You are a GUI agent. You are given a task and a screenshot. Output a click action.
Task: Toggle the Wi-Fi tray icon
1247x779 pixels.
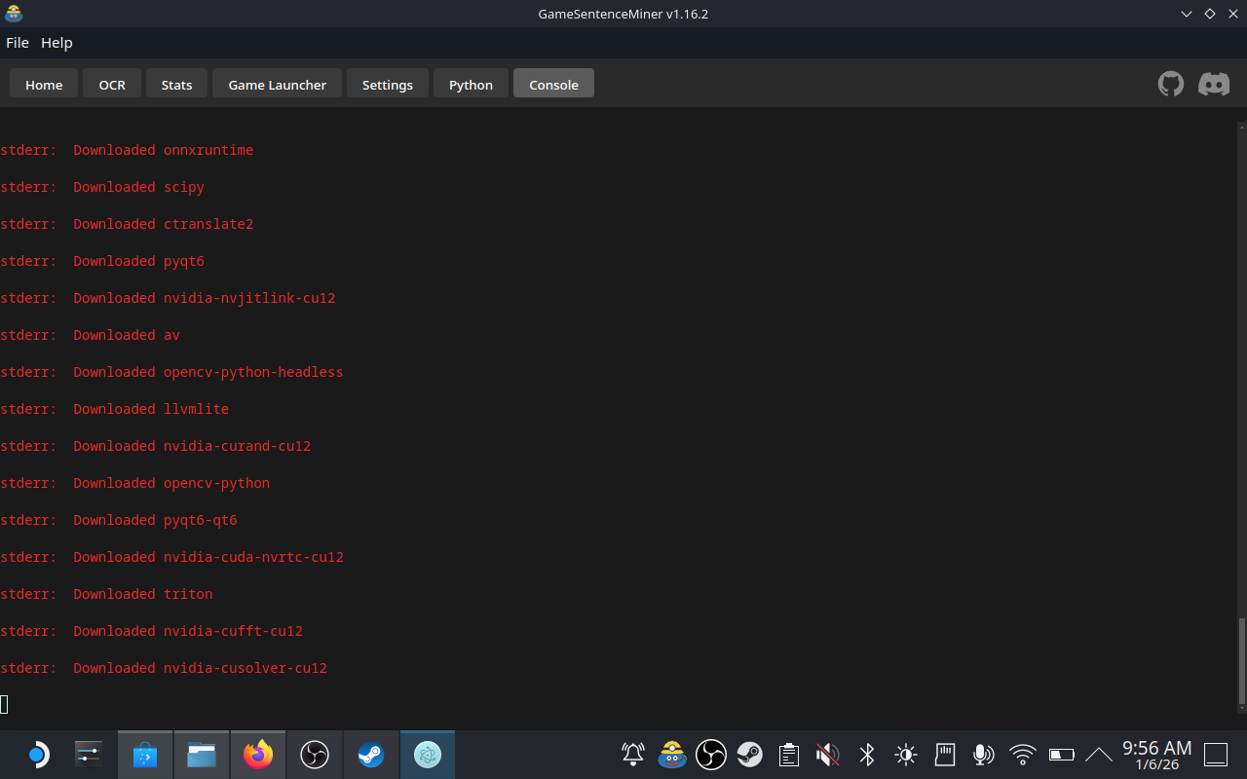point(1022,754)
